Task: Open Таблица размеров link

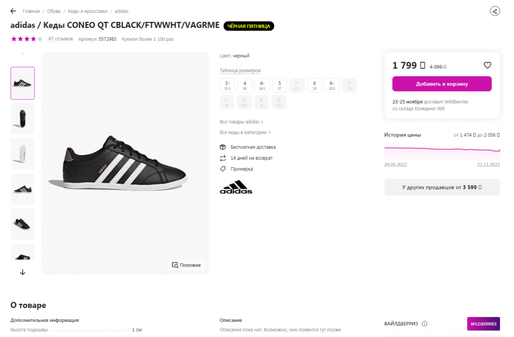Action: coord(240,70)
